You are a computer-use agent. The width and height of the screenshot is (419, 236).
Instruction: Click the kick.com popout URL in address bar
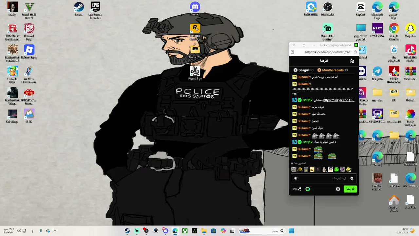coord(328,52)
